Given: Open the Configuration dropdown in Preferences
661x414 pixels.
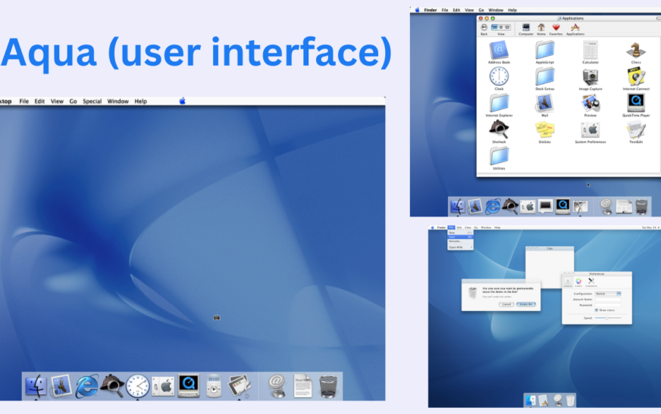Looking at the screenshot, I should 608,294.
